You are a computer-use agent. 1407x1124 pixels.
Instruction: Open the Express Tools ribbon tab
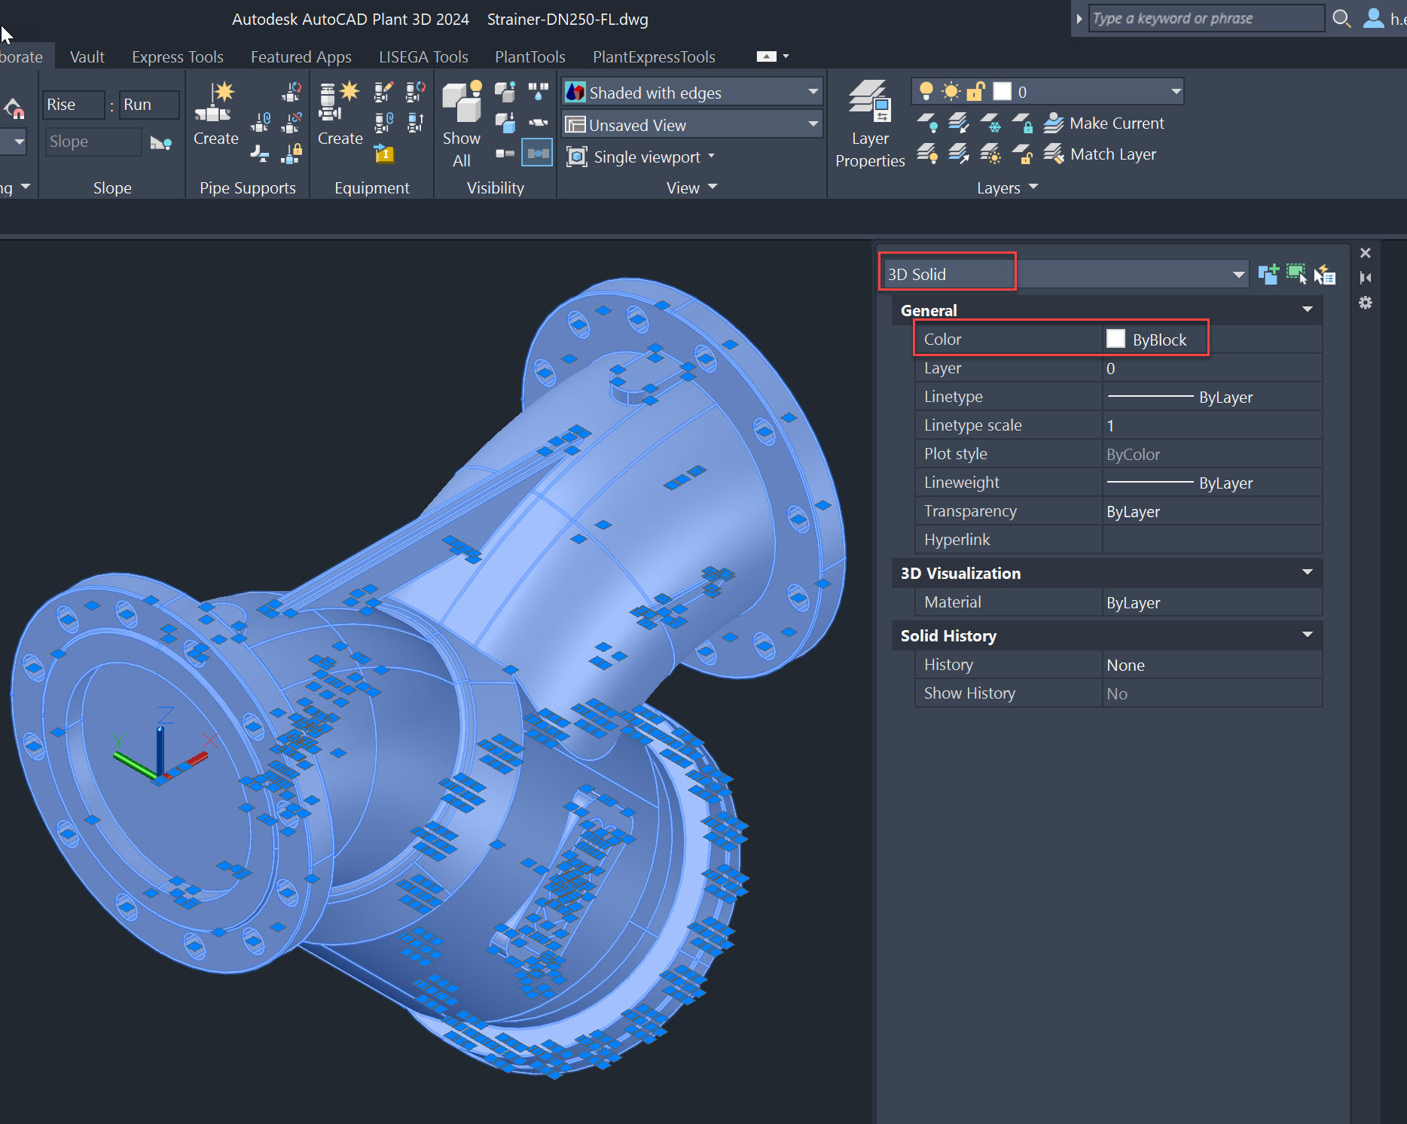[x=177, y=56]
